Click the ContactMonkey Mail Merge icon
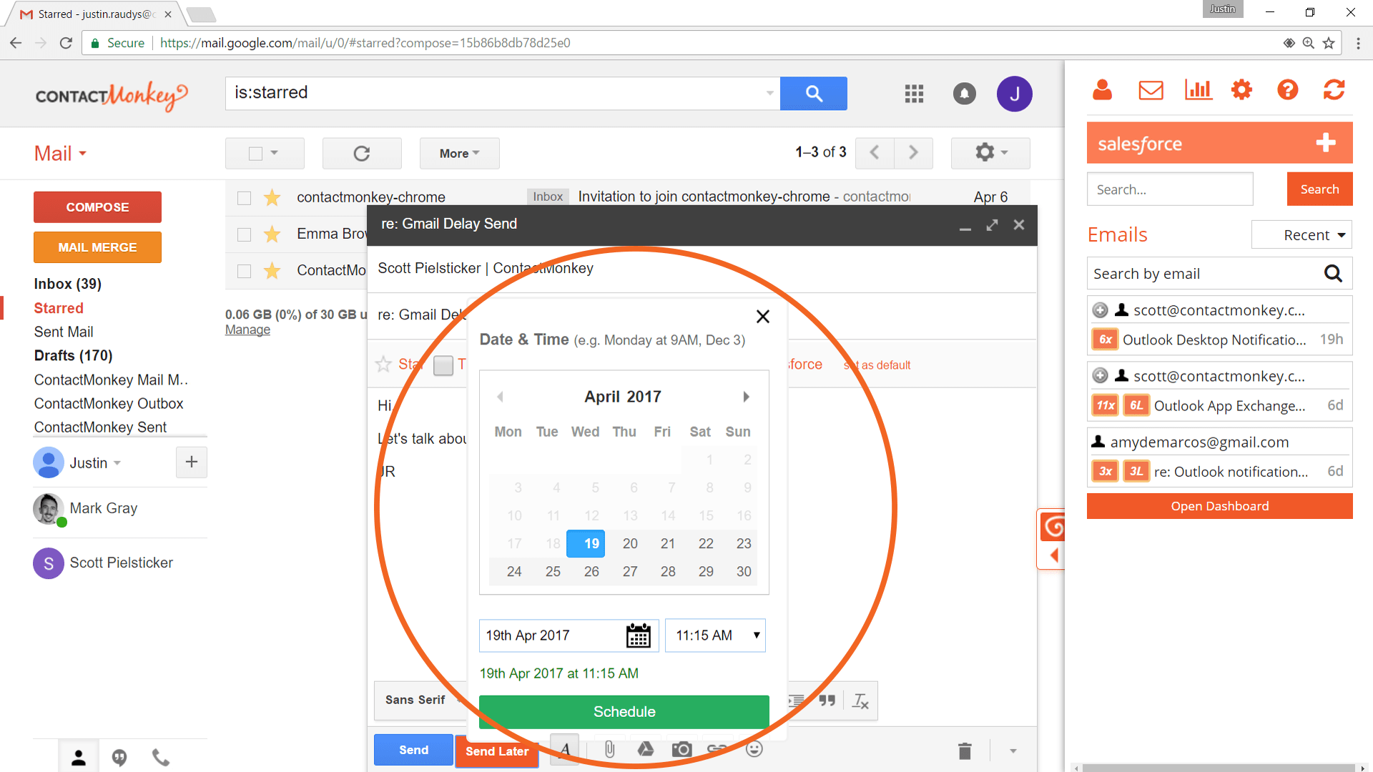Screen dimensions: 1373x772 click(x=97, y=247)
